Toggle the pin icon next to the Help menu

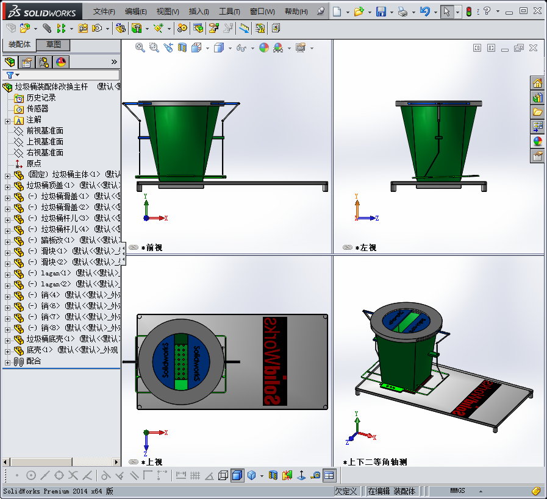(x=321, y=11)
